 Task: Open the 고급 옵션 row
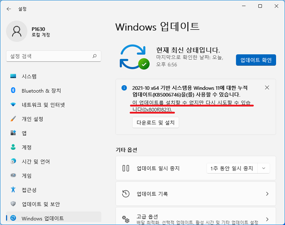tap(196, 216)
